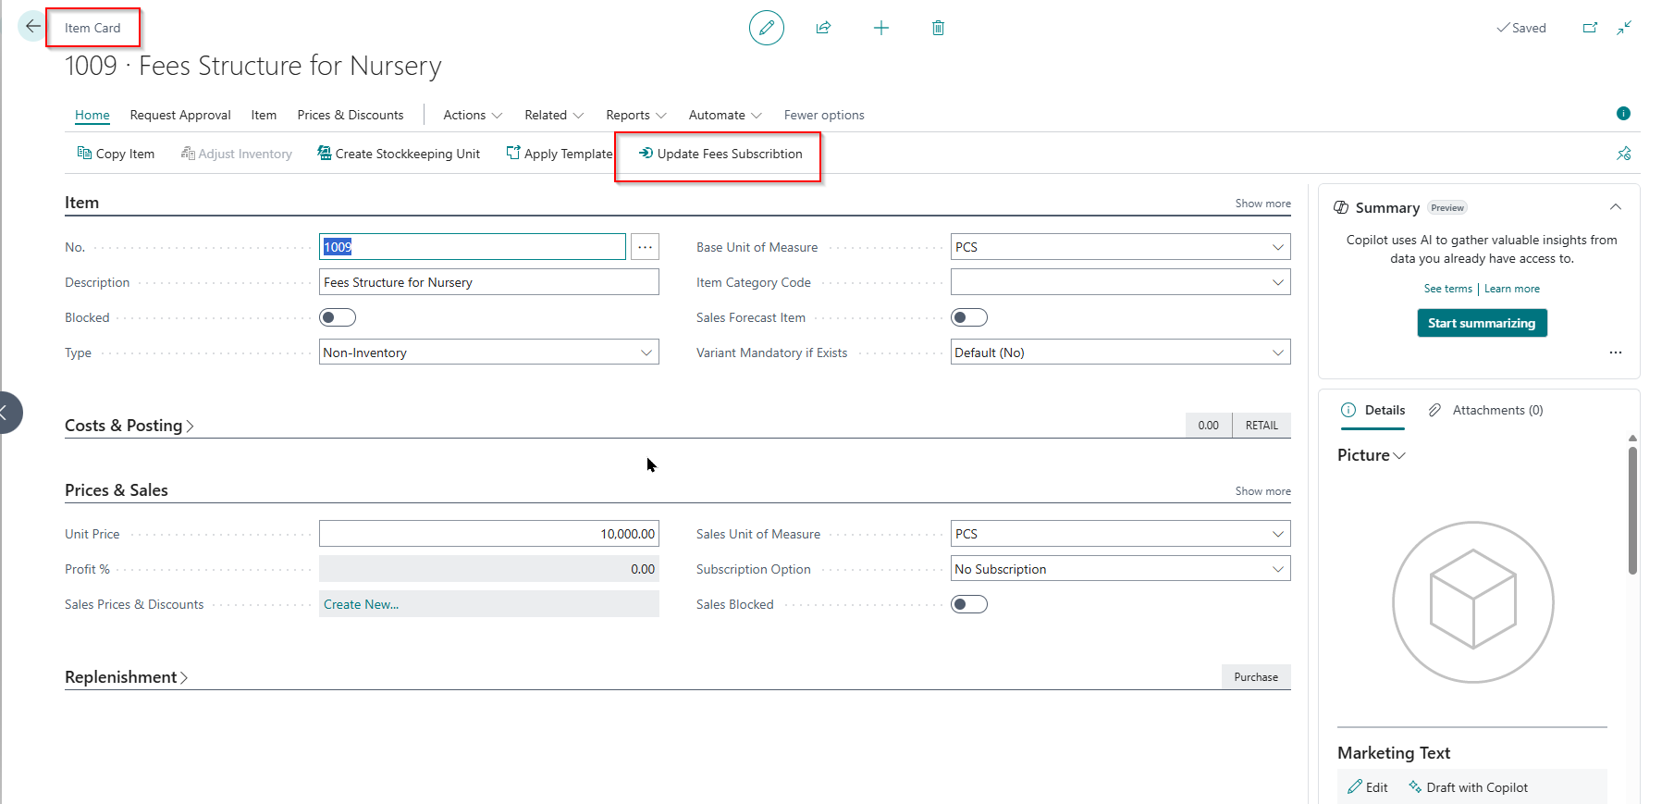This screenshot has width=1674, height=804.
Task: Click the share icon at top
Action: [x=823, y=28]
